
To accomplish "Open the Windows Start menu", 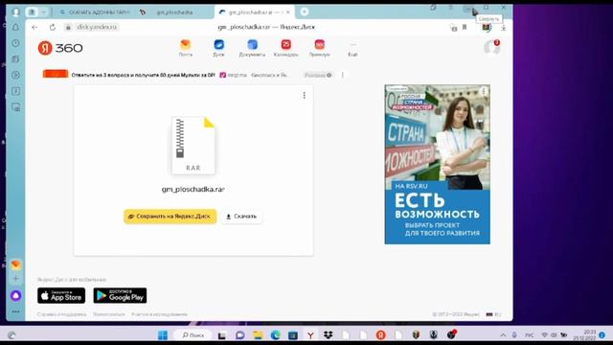I will coord(163,334).
